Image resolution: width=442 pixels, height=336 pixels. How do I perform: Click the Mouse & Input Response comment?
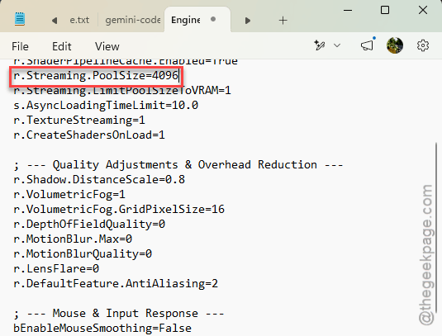[119, 314]
